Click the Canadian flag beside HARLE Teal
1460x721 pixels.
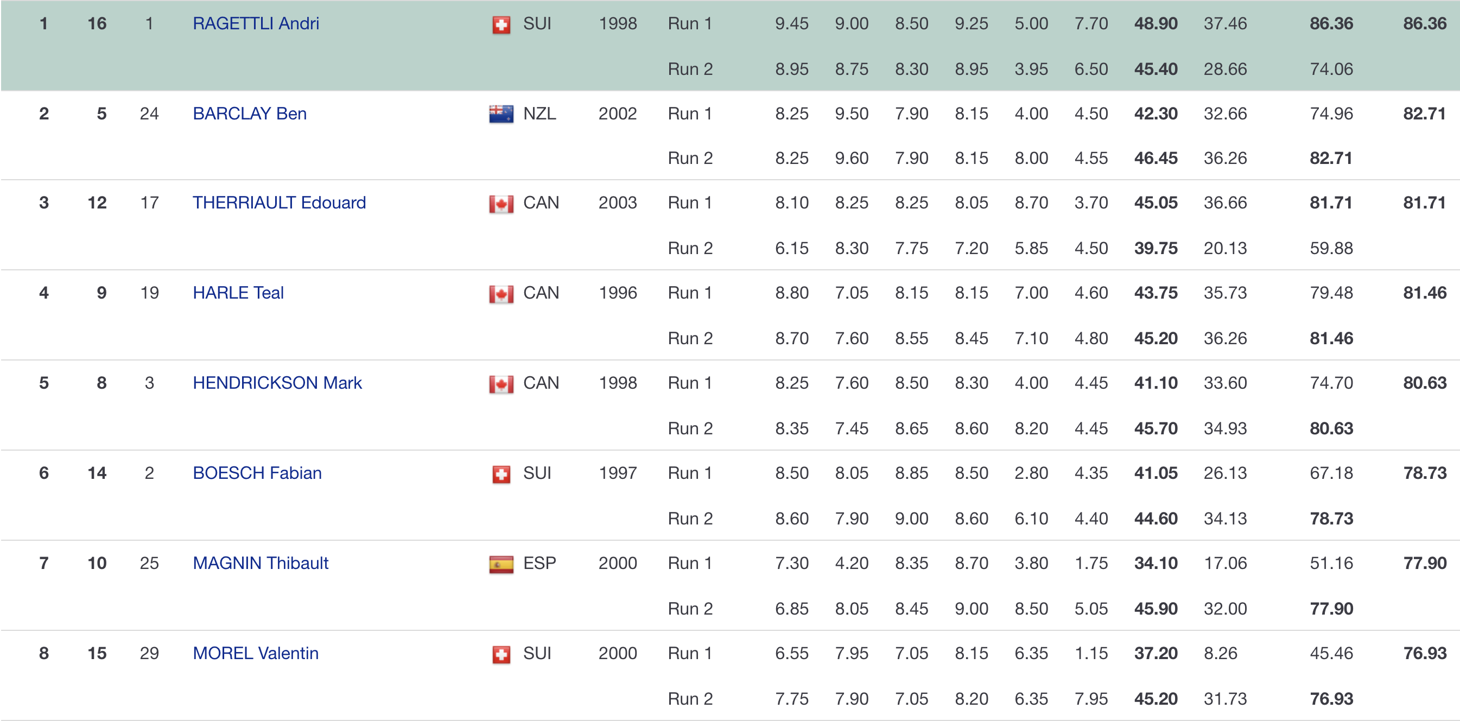501,294
